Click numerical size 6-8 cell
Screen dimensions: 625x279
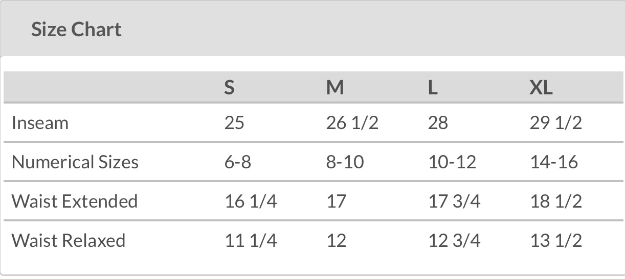238,162
